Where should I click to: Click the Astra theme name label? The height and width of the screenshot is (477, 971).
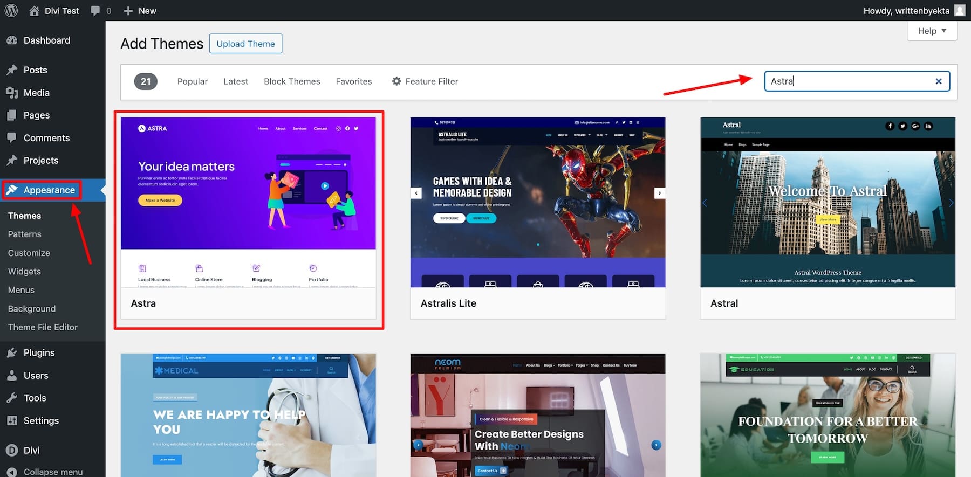[x=143, y=303]
